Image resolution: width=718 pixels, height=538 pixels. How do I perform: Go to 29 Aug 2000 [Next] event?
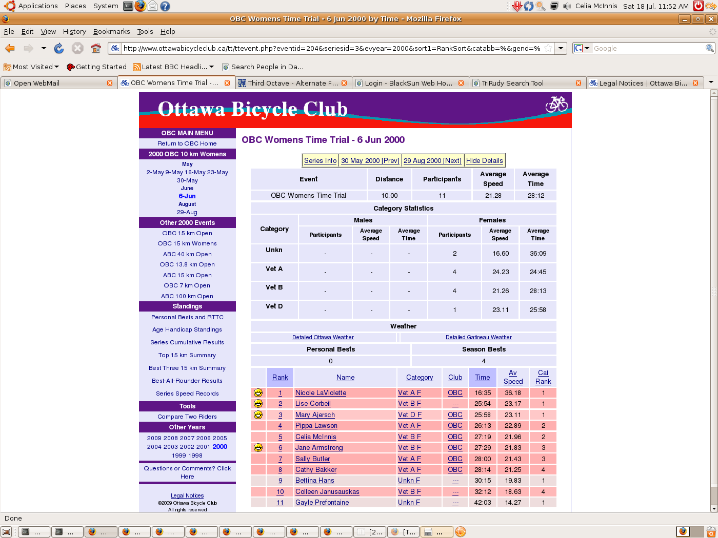(x=432, y=160)
